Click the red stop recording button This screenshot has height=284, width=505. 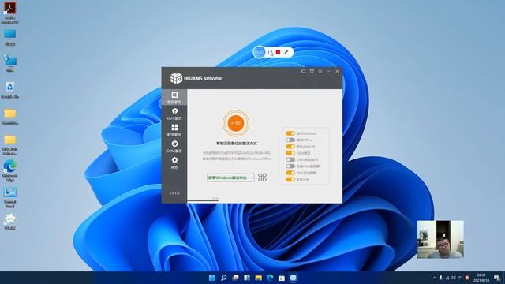pos(278,52)
